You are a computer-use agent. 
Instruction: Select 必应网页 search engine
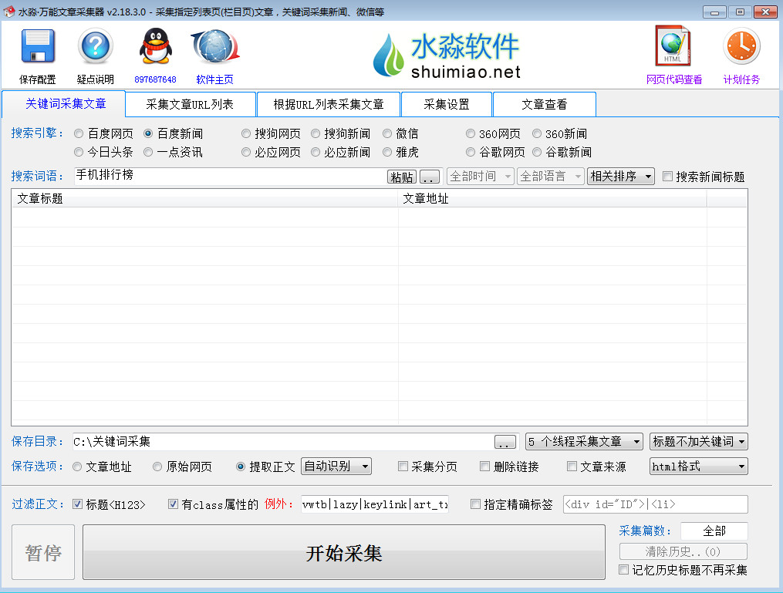(x=245, y=152)
